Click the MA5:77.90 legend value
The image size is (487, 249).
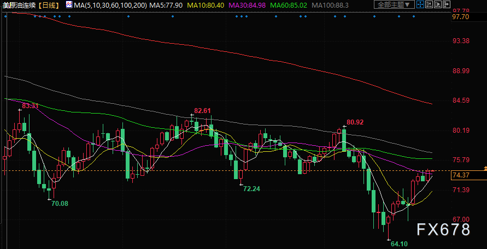point(166,5)
